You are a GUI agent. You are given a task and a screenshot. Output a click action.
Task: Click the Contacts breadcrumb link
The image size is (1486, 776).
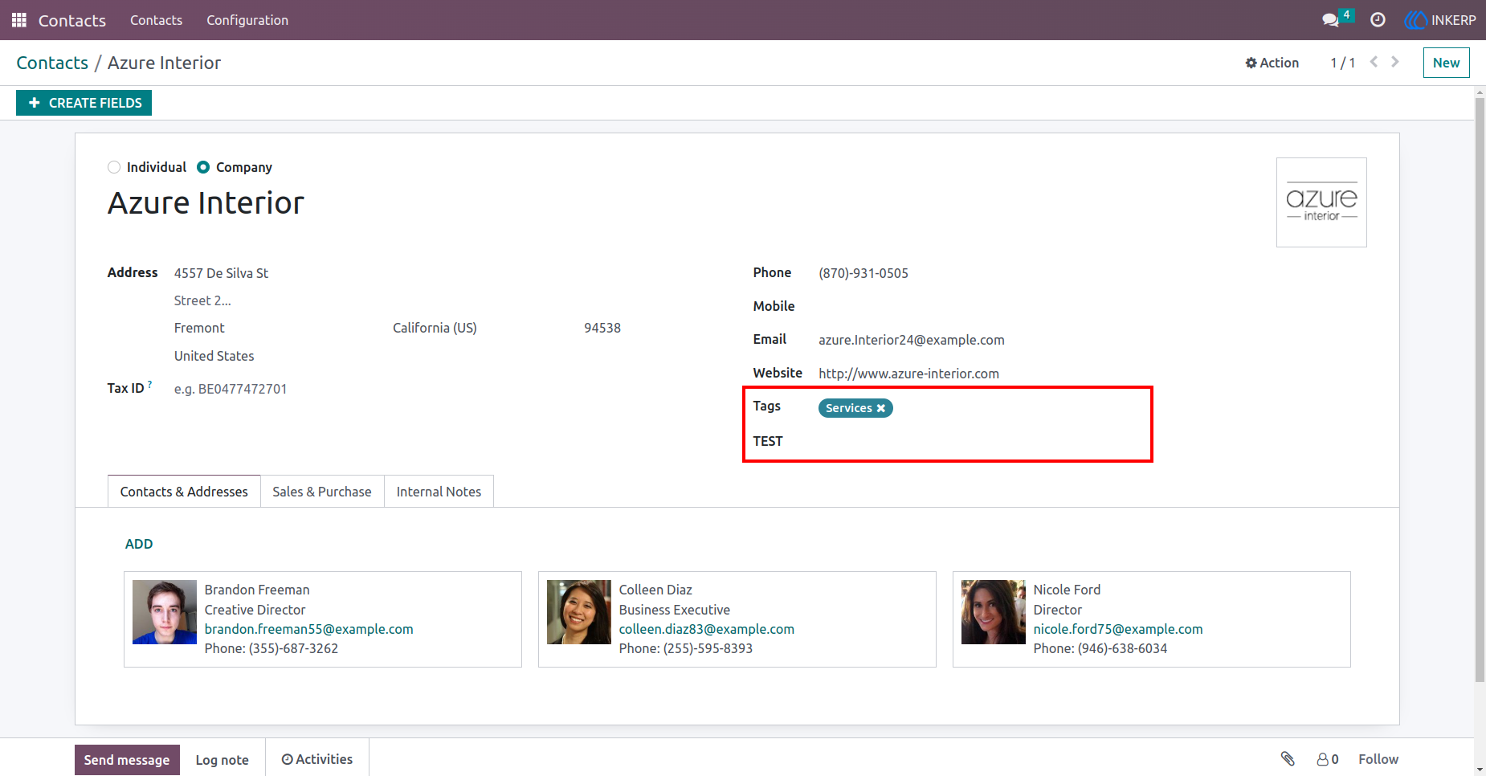click(x=52, y=63)
